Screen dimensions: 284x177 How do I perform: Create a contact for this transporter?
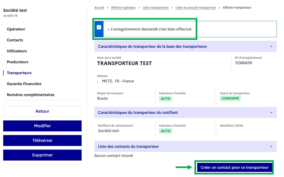[x=234, y=167]
